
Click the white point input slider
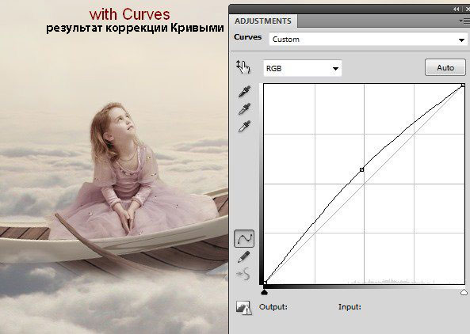[x=464, y=292]
